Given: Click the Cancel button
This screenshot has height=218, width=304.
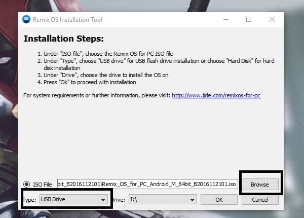Looking at the screenshot, I should pos(260,200).
